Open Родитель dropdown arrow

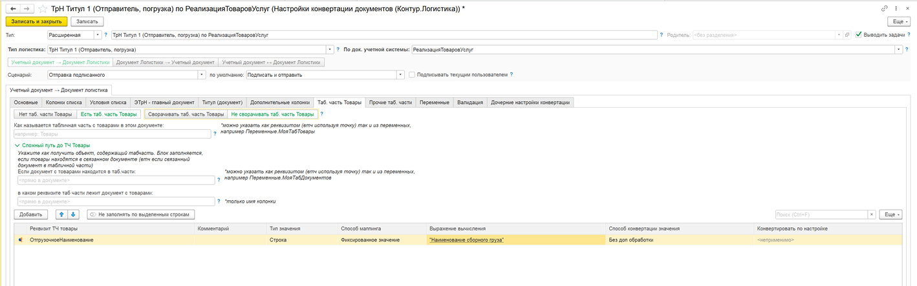839,35
